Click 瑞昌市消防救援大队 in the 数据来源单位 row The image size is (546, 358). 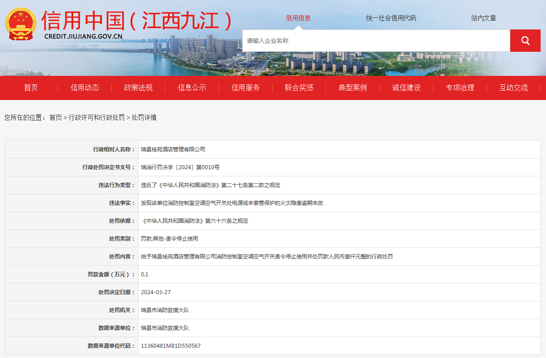165,328
